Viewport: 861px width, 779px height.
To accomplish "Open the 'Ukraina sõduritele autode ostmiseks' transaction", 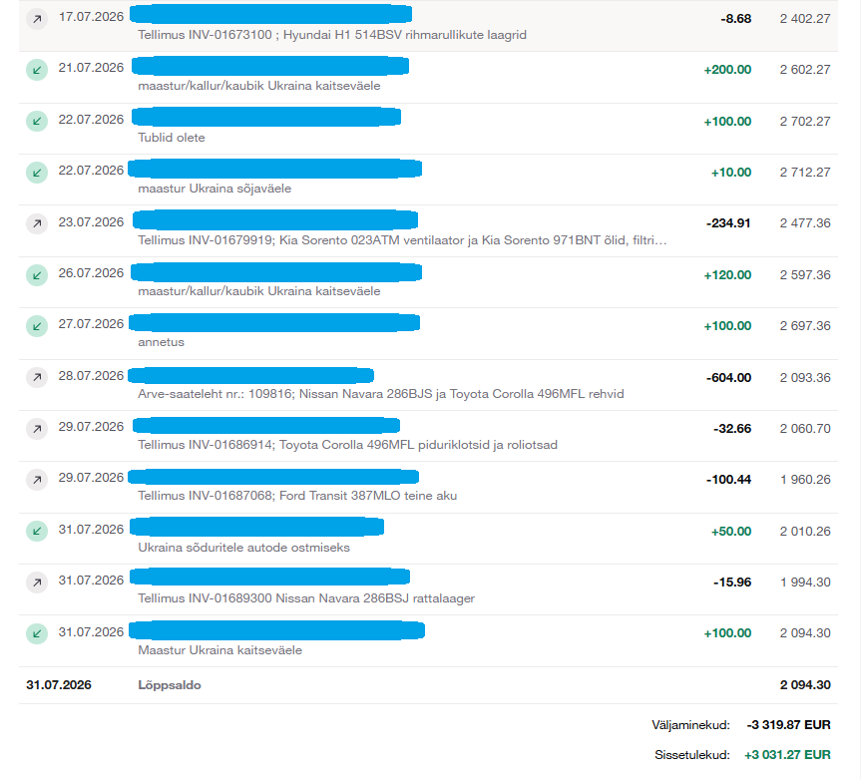I will 428,539.
